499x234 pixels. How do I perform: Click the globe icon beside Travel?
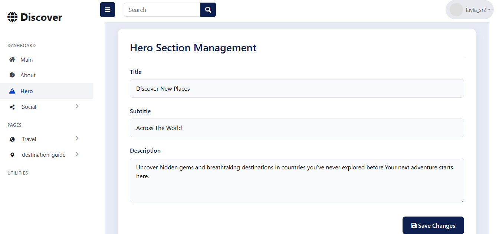tap(12, 139)
